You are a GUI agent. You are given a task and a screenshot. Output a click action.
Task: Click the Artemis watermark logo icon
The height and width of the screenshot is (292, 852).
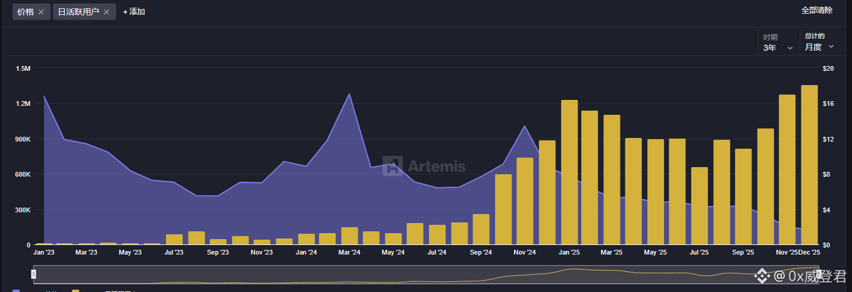click(x=393, y=167)
